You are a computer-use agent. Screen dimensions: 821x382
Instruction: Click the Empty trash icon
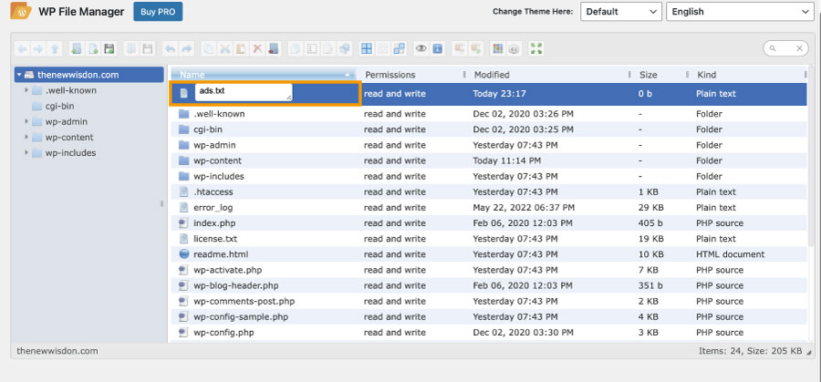click(x=274, y=48)
